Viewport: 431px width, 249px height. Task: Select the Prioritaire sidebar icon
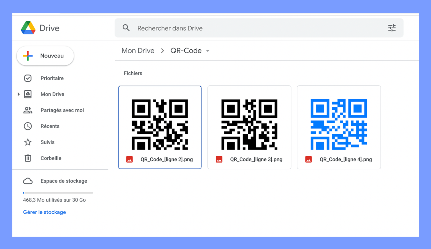tap(28, 78)
